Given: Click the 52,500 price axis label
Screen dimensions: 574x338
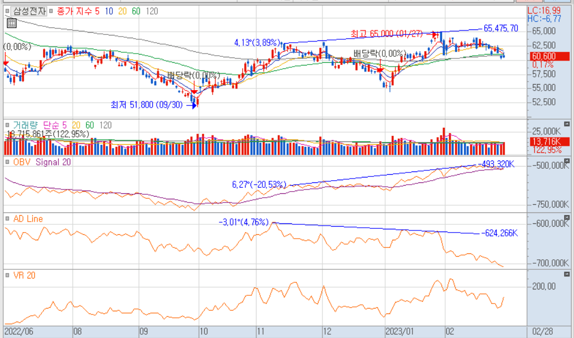Looking at the screenshot, I should point(544,102).
